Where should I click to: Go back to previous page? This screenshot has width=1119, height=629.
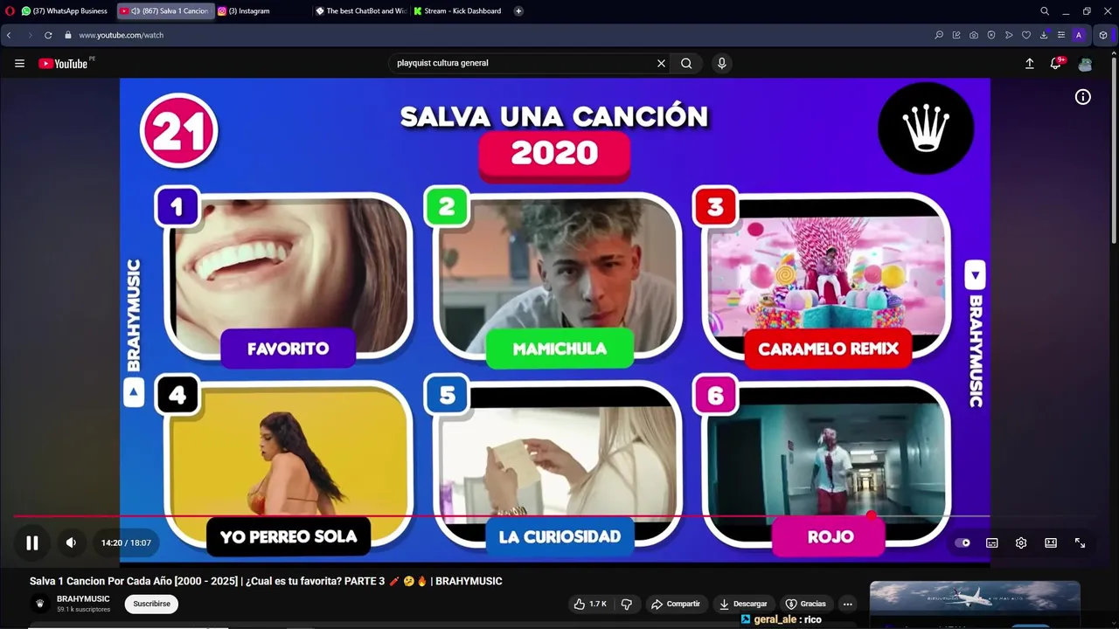point(9,35)
